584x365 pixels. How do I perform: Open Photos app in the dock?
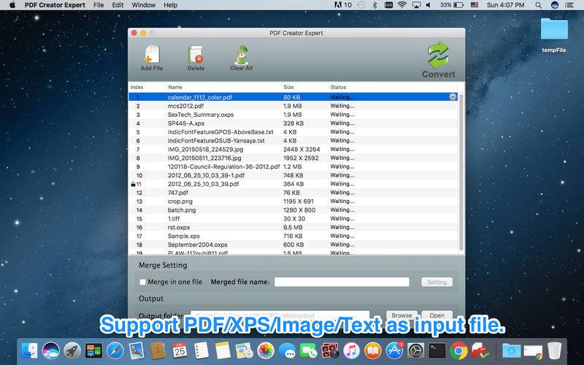click(x=266, y=350)
